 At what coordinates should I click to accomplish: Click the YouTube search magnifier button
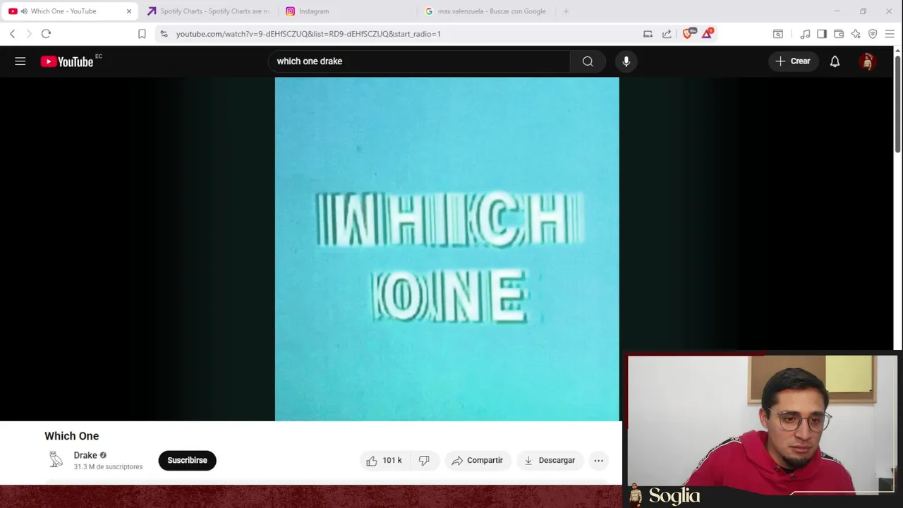588,61
